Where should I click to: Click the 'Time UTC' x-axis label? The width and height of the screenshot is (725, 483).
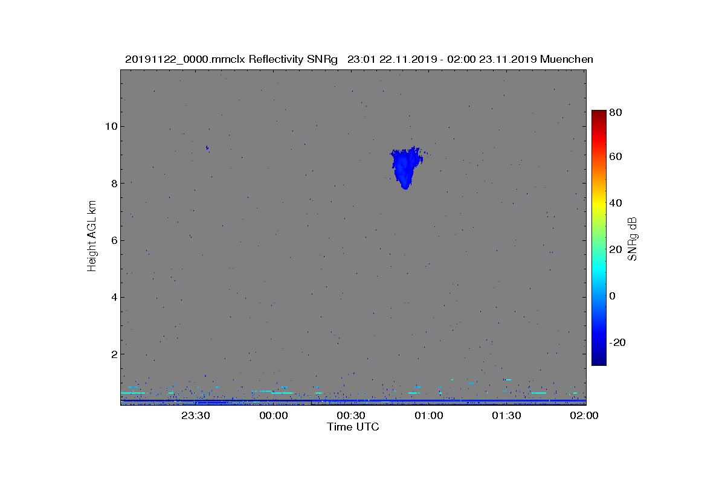353,427
